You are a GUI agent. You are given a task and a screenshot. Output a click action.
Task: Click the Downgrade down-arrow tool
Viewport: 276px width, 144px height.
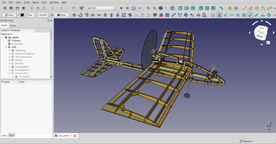(118, 15)
